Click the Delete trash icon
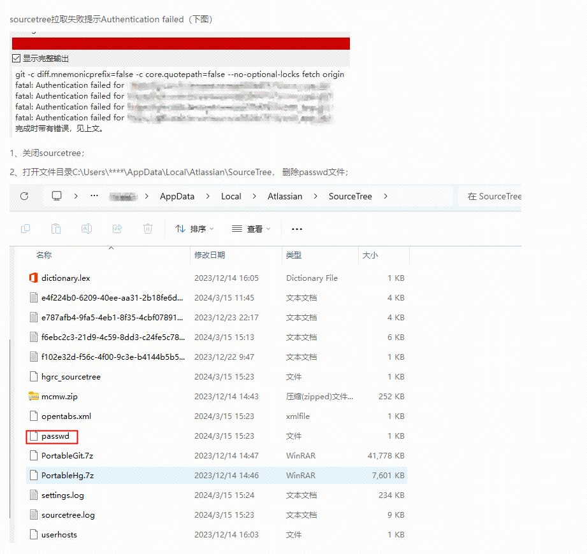This screenshot has width=587, height=554. (x=148, y=229)
